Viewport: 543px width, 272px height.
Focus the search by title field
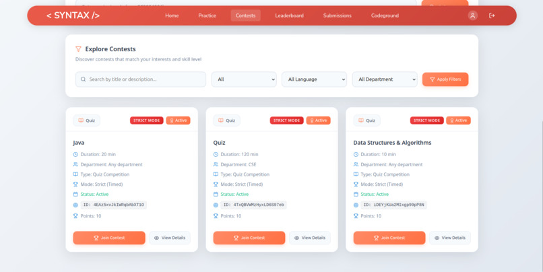(141, 79)
